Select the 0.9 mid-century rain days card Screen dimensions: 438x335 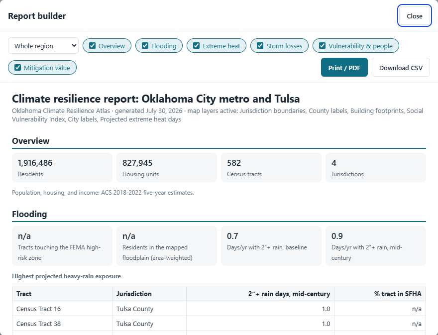375,246
